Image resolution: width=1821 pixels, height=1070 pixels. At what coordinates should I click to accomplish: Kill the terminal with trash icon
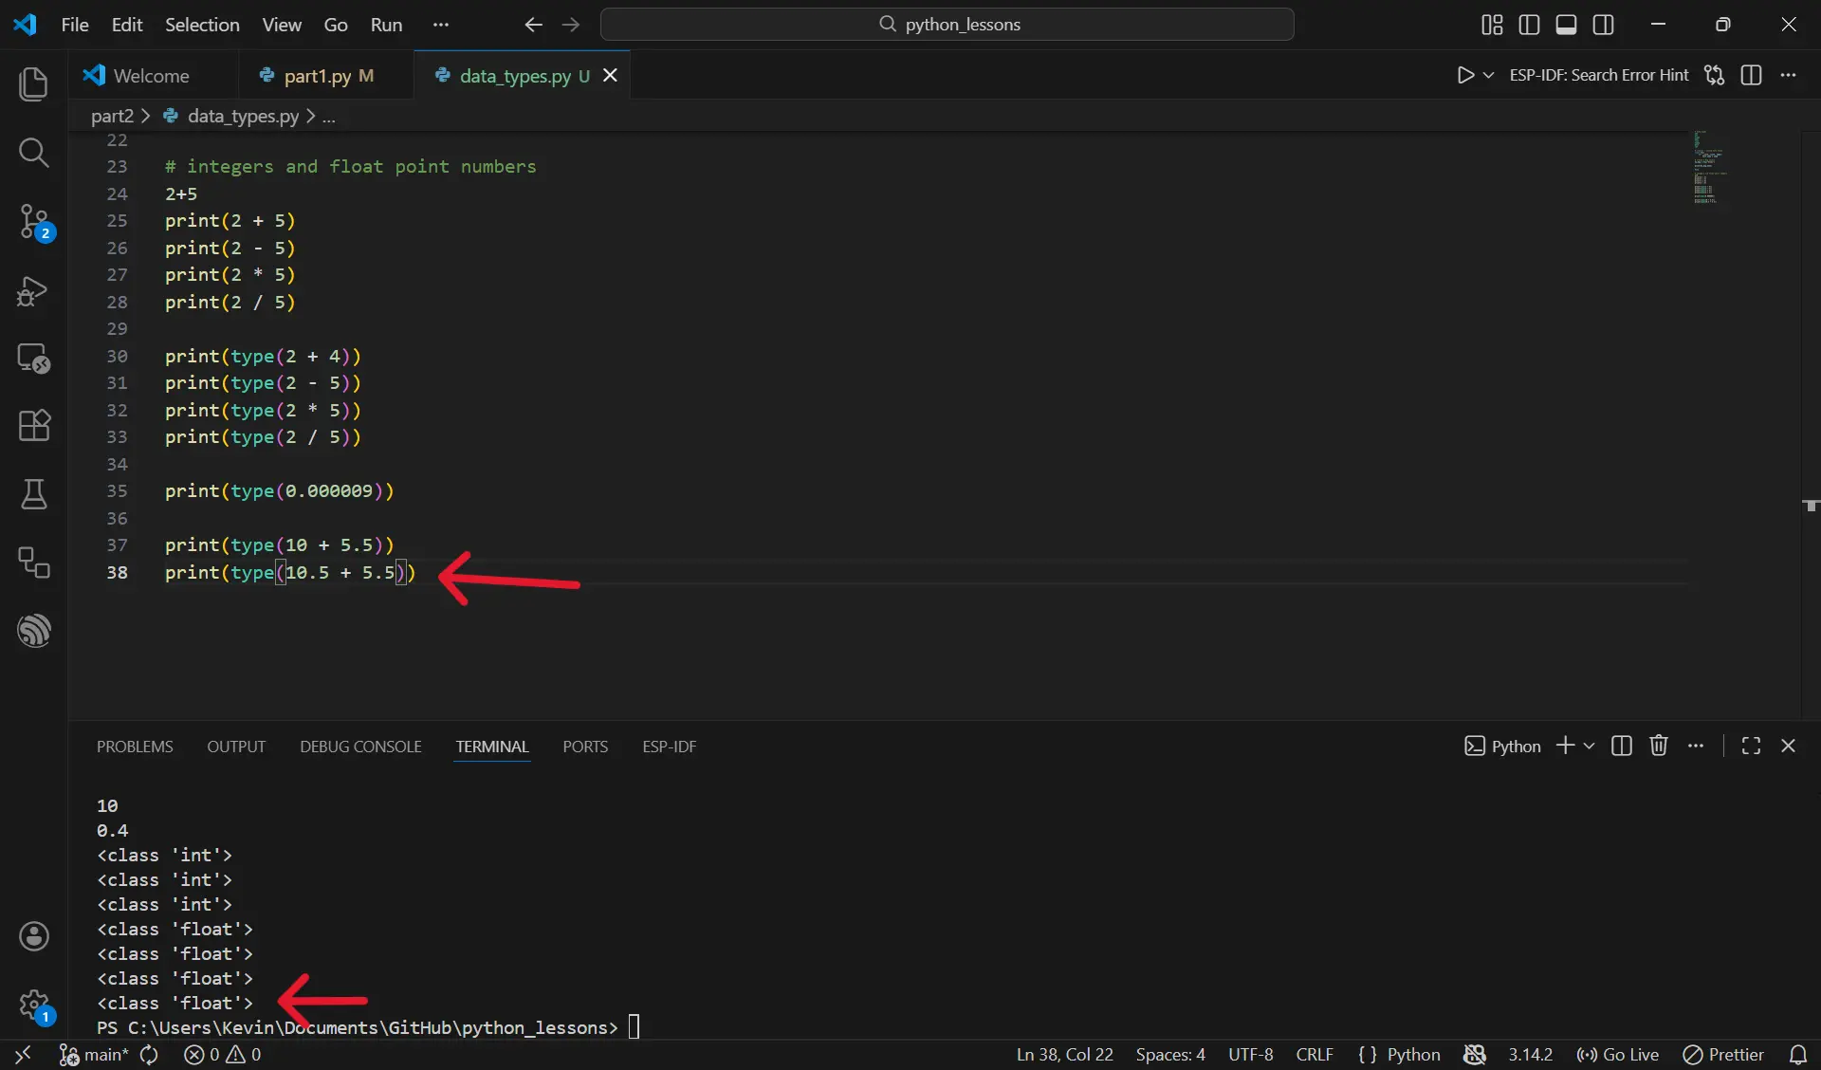(1659, 746)
